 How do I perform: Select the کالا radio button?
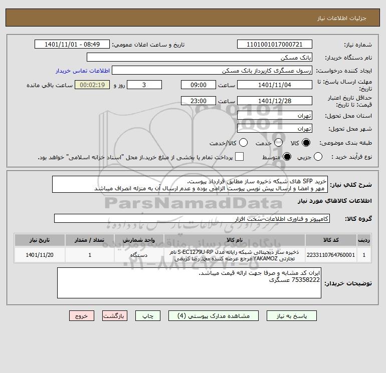coord(306,143)
